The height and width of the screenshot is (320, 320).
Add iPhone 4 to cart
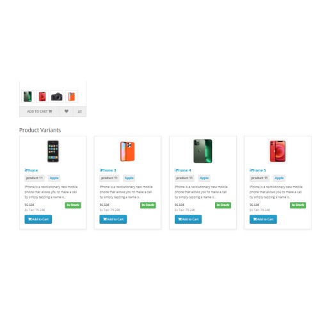[188, 220]
